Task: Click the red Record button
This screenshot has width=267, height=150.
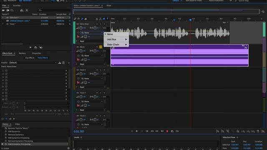Action: (x=167, y=131)
